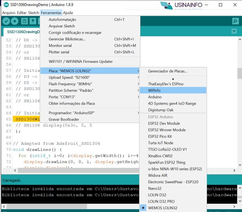Open the Editar menu

(22, 13)
